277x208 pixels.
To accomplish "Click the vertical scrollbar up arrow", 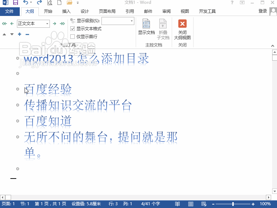I will (x=275, y=52).
